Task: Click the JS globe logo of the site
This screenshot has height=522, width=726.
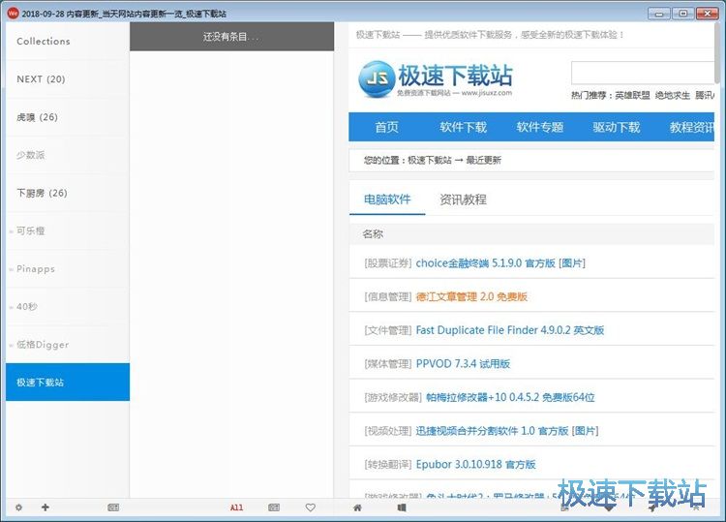Action: coord(377,79)
